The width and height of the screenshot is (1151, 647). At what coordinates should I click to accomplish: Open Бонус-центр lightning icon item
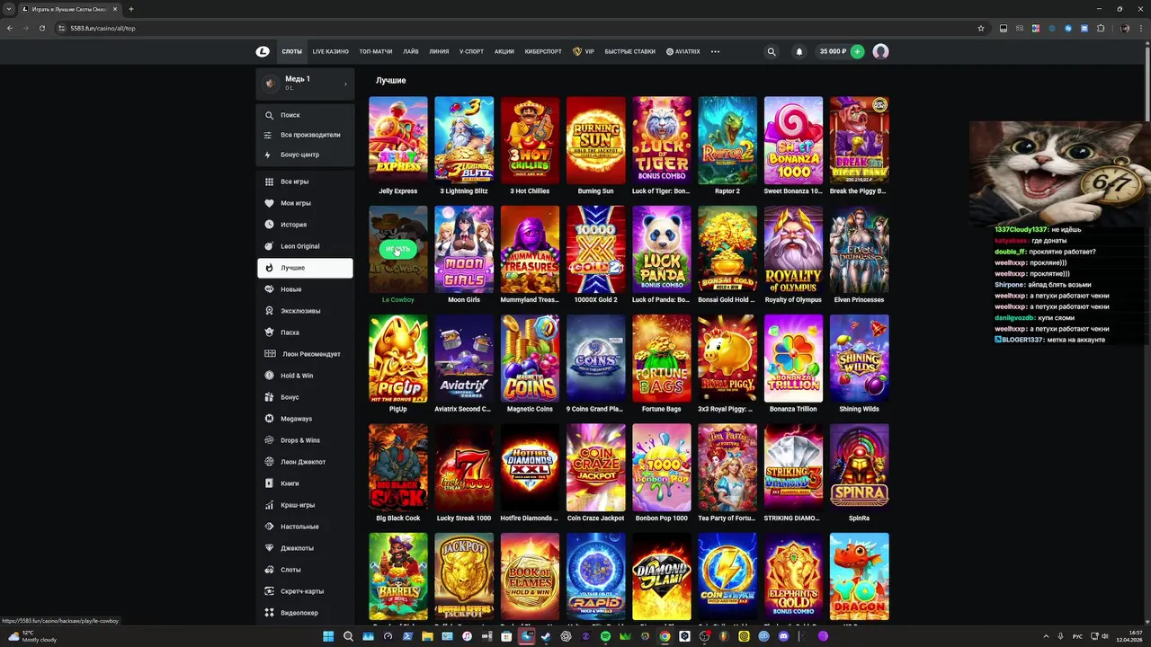point(305,155)
